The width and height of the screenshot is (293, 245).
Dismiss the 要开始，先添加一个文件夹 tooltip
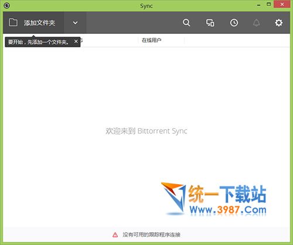pyautogui.click(x=76, y=42)
